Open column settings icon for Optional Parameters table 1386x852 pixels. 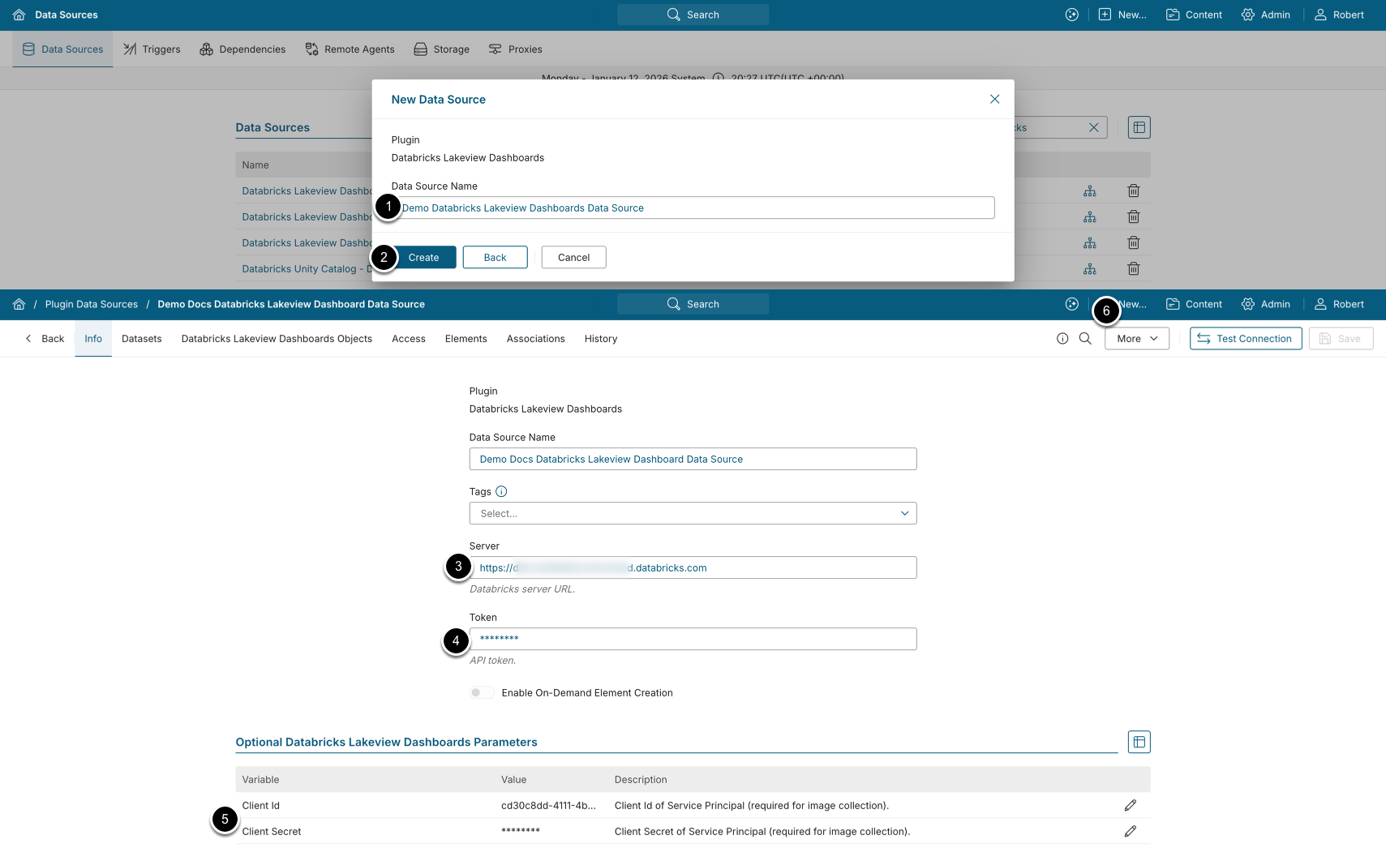1139,742
